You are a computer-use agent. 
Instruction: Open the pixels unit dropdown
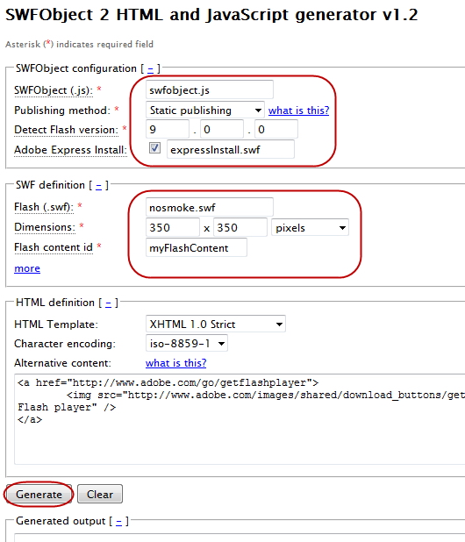pos(310,228)
